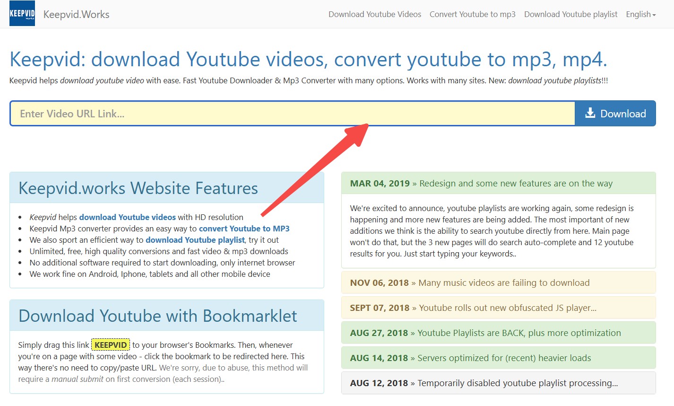Open Download Youtube playlist nav item

pos(571,14)
